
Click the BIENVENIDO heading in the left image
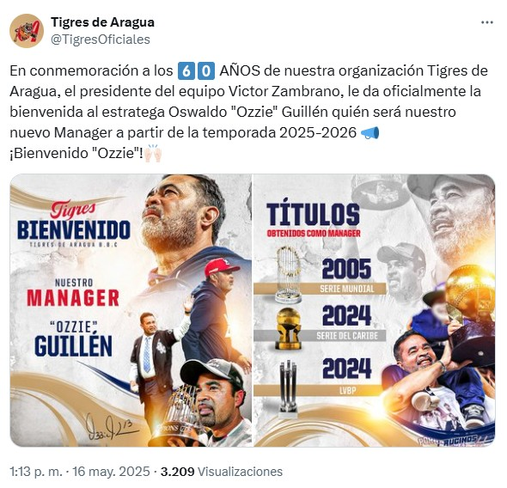74,230
